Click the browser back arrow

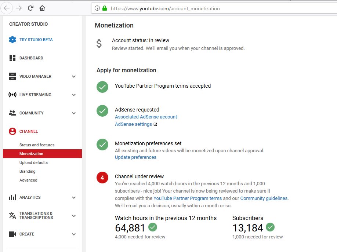pyautogui.click(x=7, y=8)
